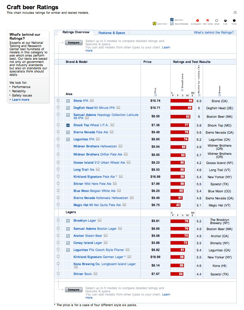This screenshot has width=244, height=310.
Task: Click brewer text Shmaltz (NY)
Action: (220, 243)
